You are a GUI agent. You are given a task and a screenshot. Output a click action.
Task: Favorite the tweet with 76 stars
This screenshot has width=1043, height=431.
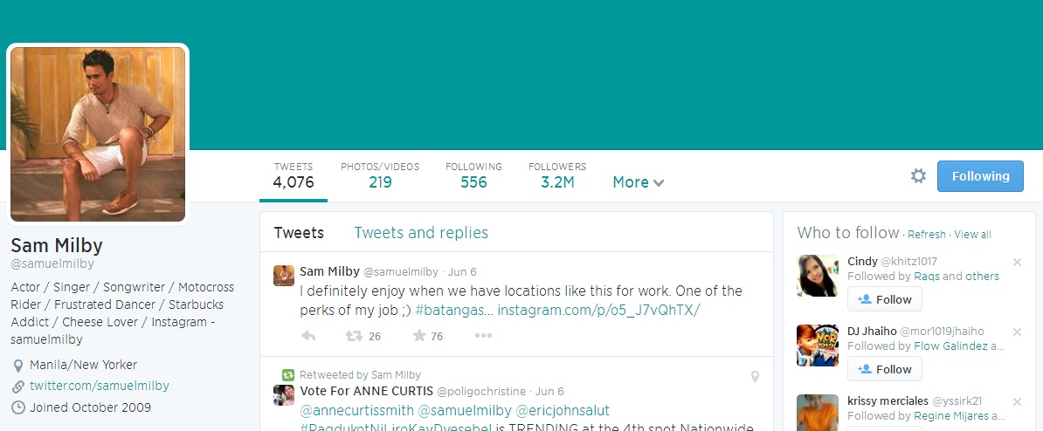419,336
